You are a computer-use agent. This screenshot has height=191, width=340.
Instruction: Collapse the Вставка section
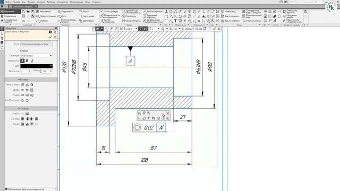point(23,80)
